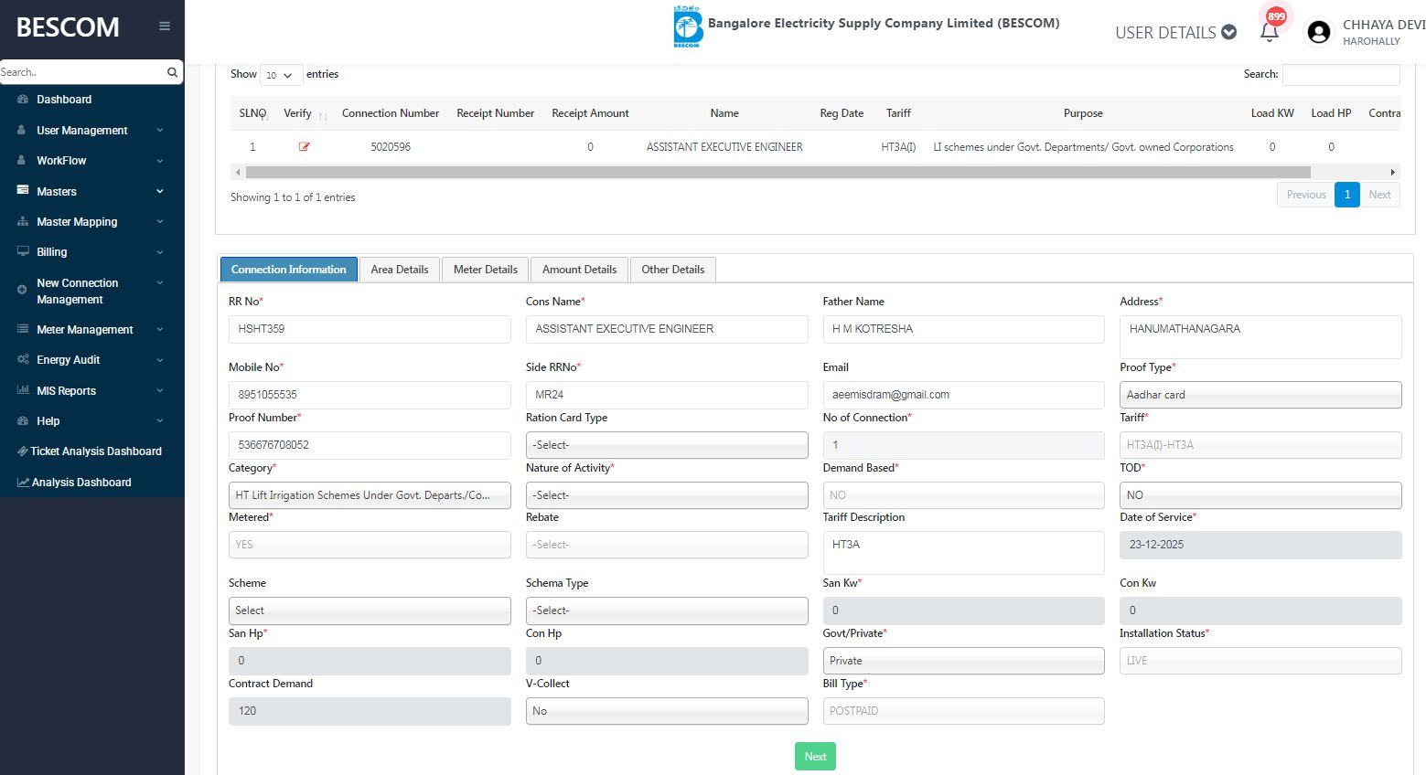Open the Govt/Private dropdown
The width and height of the screenshot is (1426, 775).
click(x=962, y=661)
